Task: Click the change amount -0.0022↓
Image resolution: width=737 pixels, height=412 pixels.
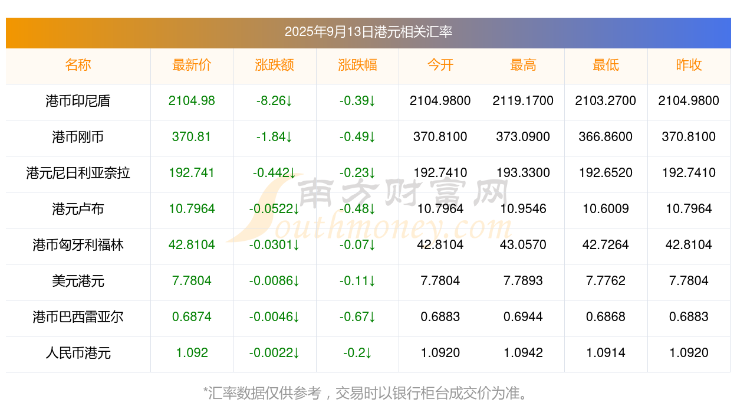Action: click(275, 353)
